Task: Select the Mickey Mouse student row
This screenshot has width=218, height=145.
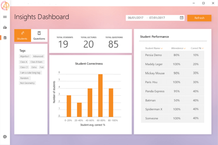Action: pyautogui.click(x=172, y=73)
